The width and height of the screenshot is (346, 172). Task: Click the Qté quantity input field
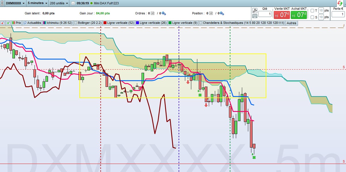265,14
